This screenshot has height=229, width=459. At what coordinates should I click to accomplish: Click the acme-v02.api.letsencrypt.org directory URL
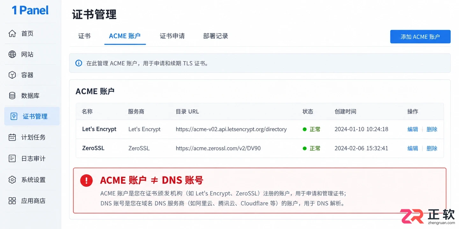(x=231, y=129)
